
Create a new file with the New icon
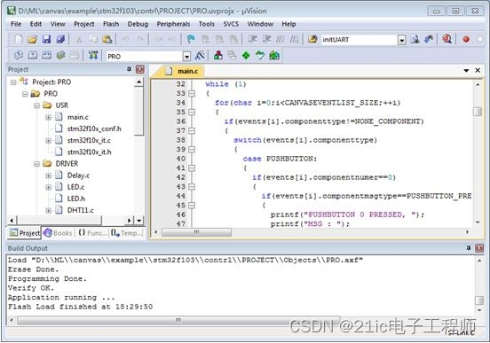coord(19,39)
